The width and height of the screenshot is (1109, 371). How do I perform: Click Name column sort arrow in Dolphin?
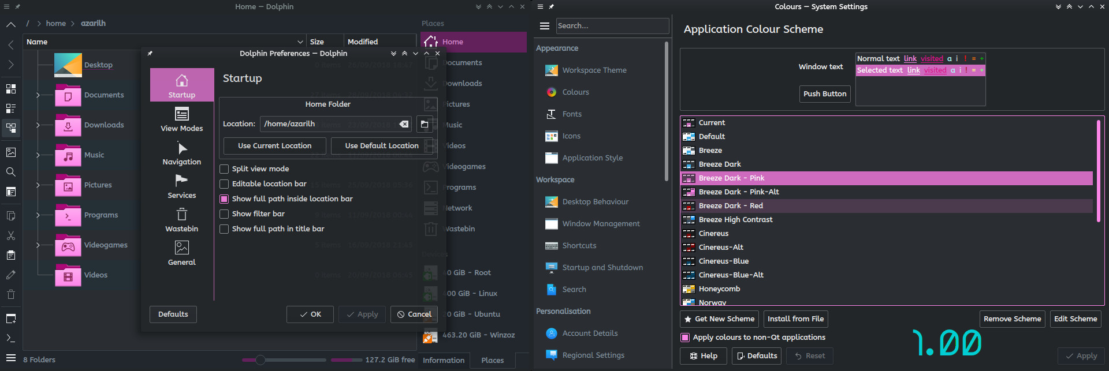pos(300,42)
